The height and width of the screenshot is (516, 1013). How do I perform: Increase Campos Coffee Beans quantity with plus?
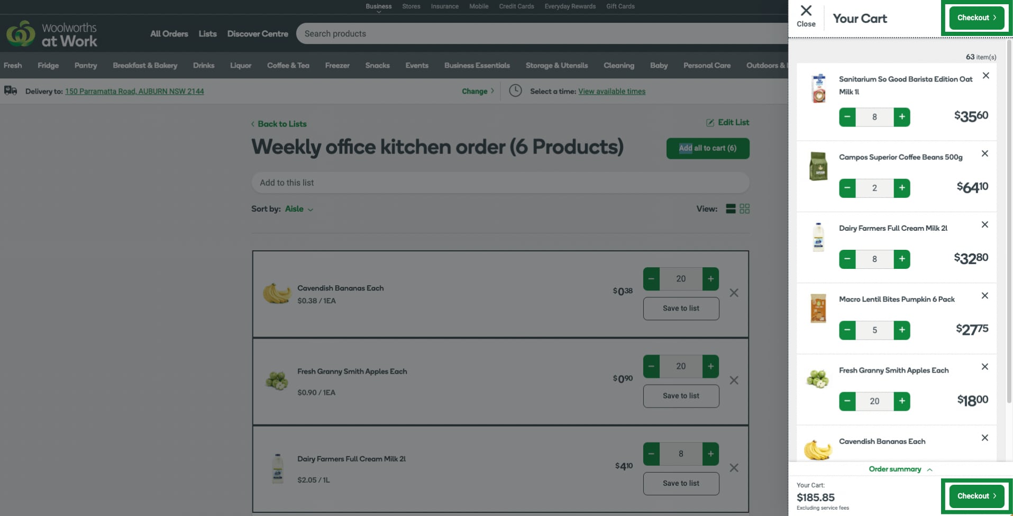(902, 188)
